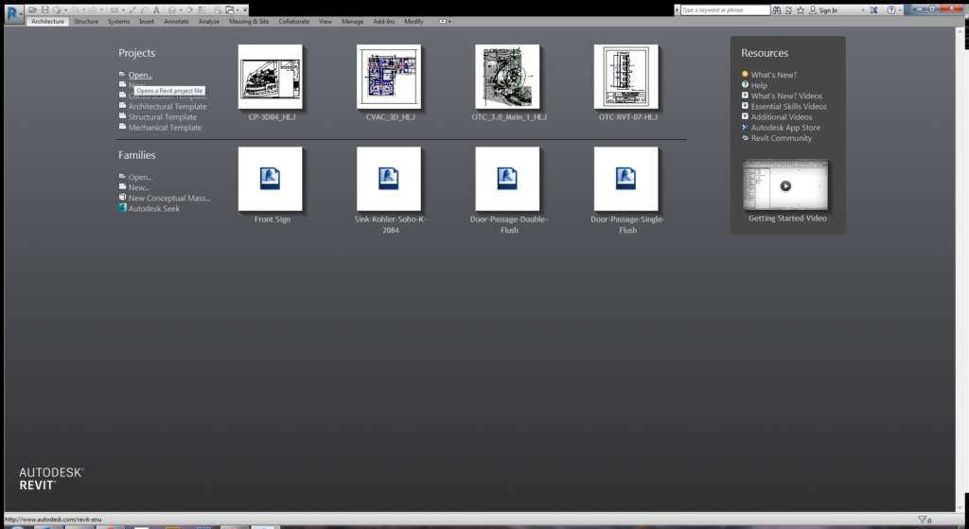Screen dimensions: 969x529
Task: Play the Getting Started Video
Action: click(x=785, y=185)
